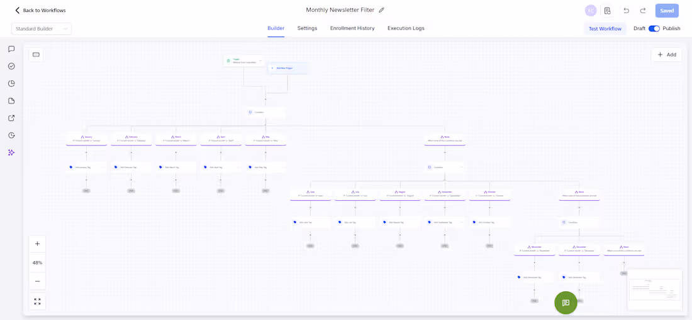692x320 pixels.
Task: Click the external link sidebar icon
Action: pyautogui.click(x=11, y=118)
